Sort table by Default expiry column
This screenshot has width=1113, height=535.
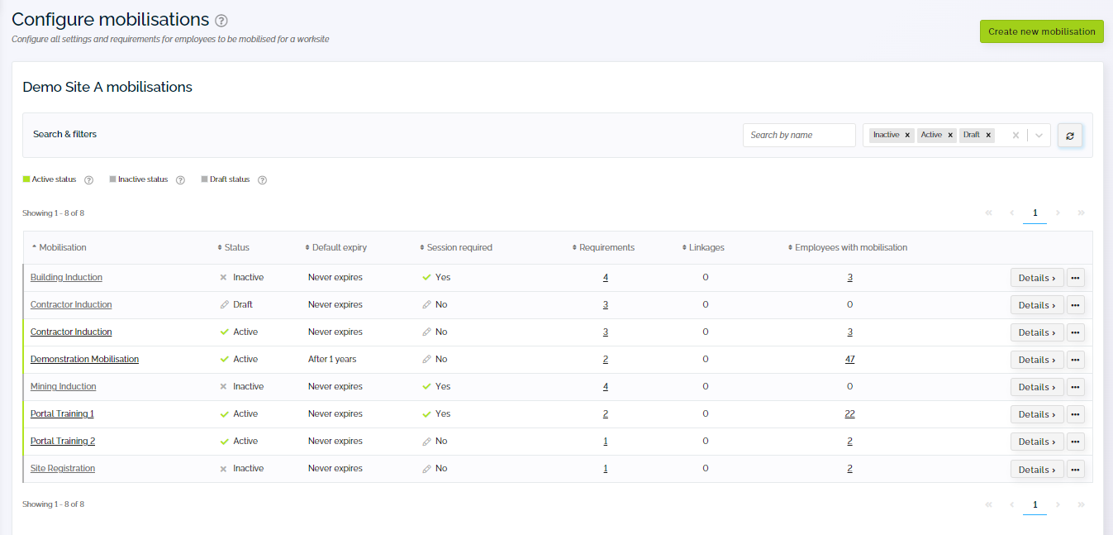coord(335,247)
